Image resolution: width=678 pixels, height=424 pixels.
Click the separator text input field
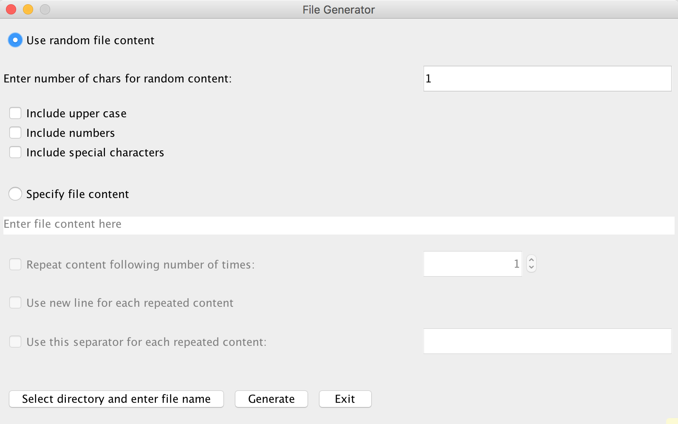click(546, 341)
